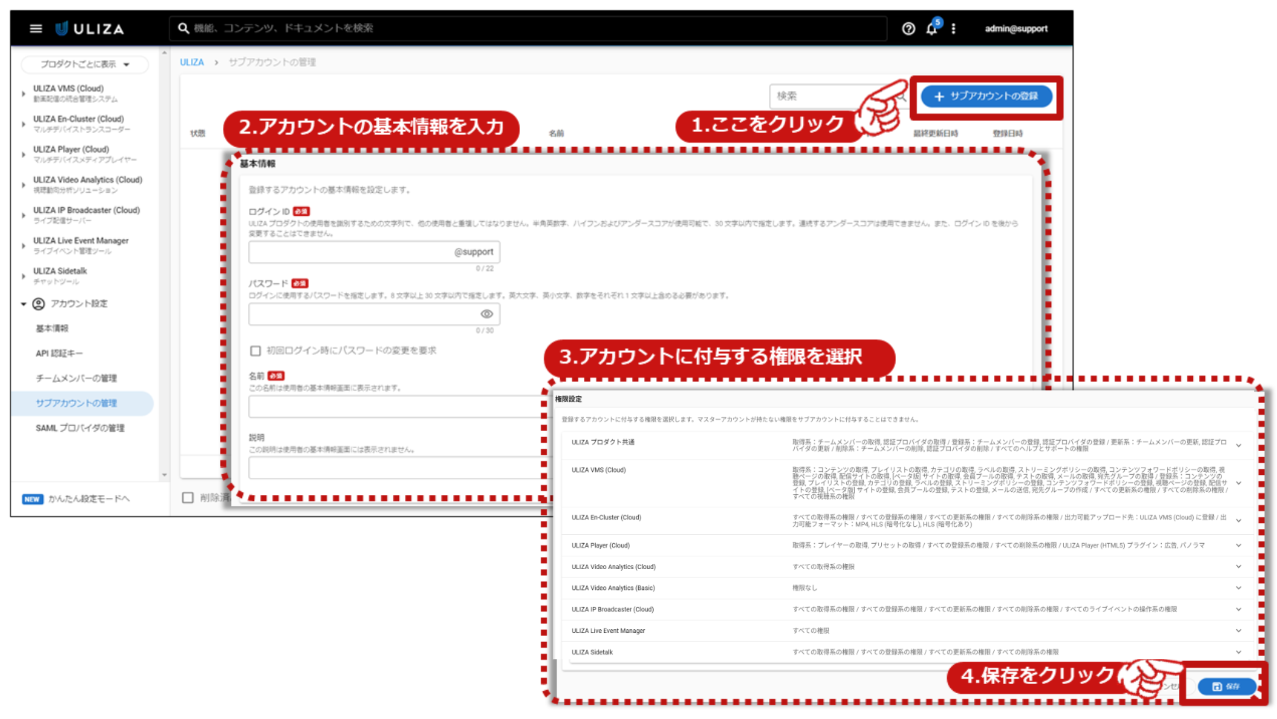
Task: Click the magnifier icon in the top search bar
Action: 183,28
